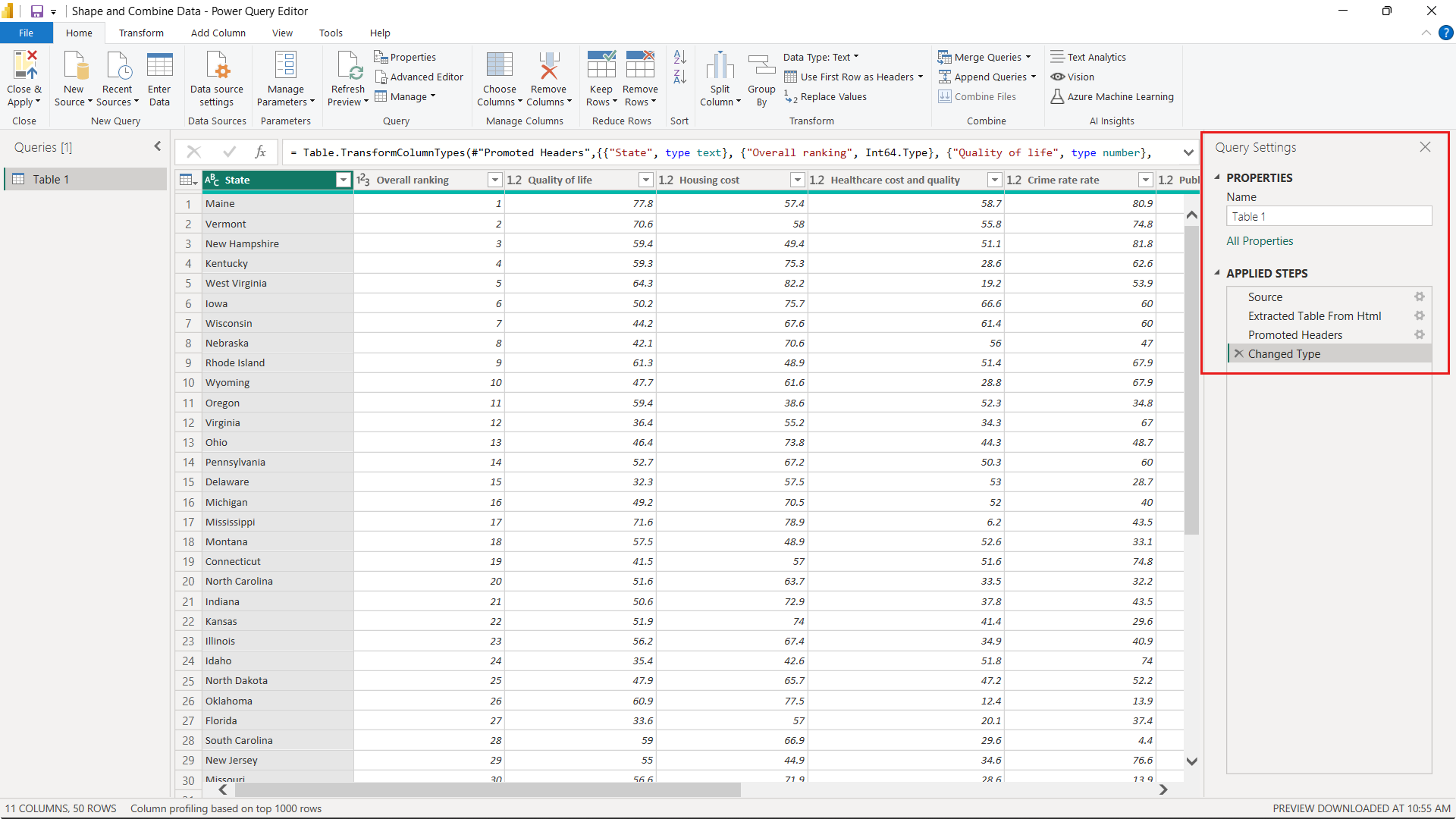The image size is (1456, 819).
Task: Open Crime rate rate column filter dropdown
Action: point(1145,180)
